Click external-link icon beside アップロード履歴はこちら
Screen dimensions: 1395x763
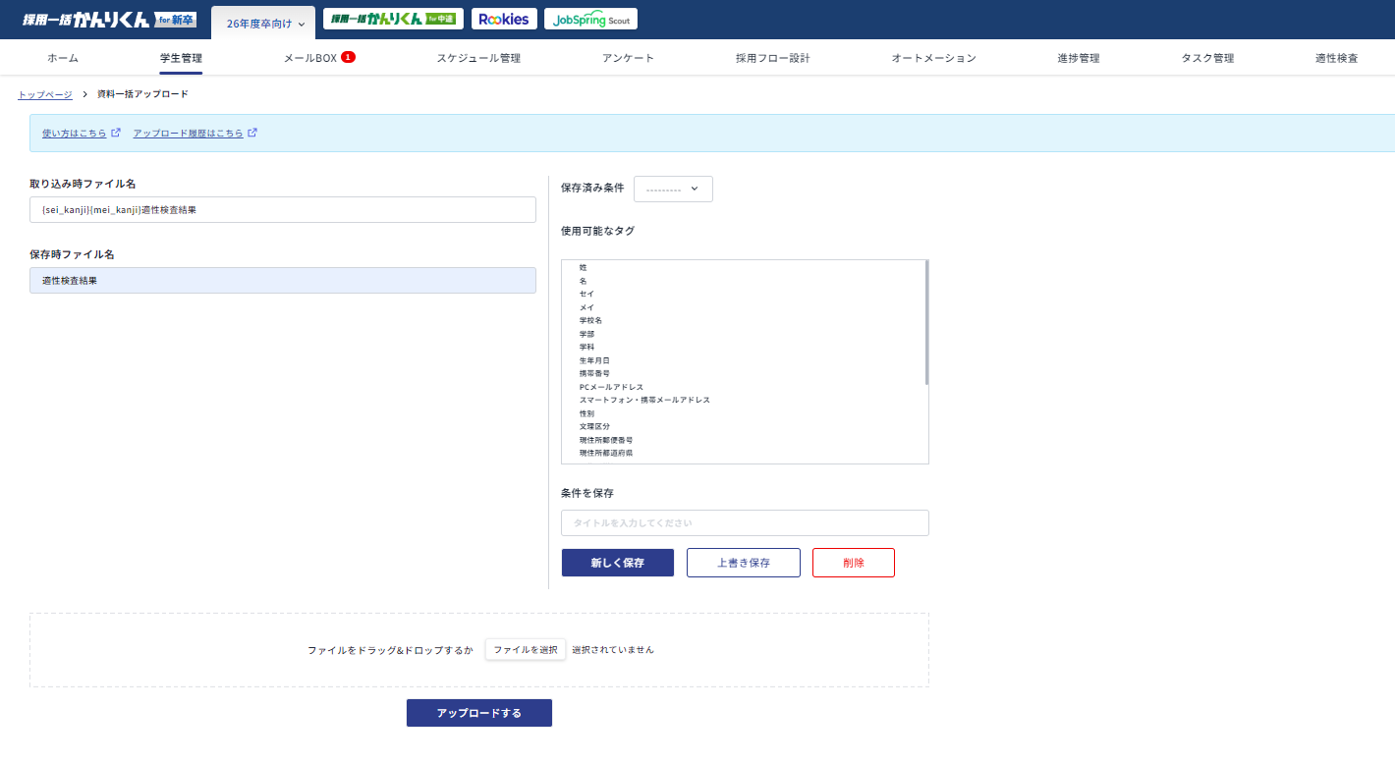(252, 133)
